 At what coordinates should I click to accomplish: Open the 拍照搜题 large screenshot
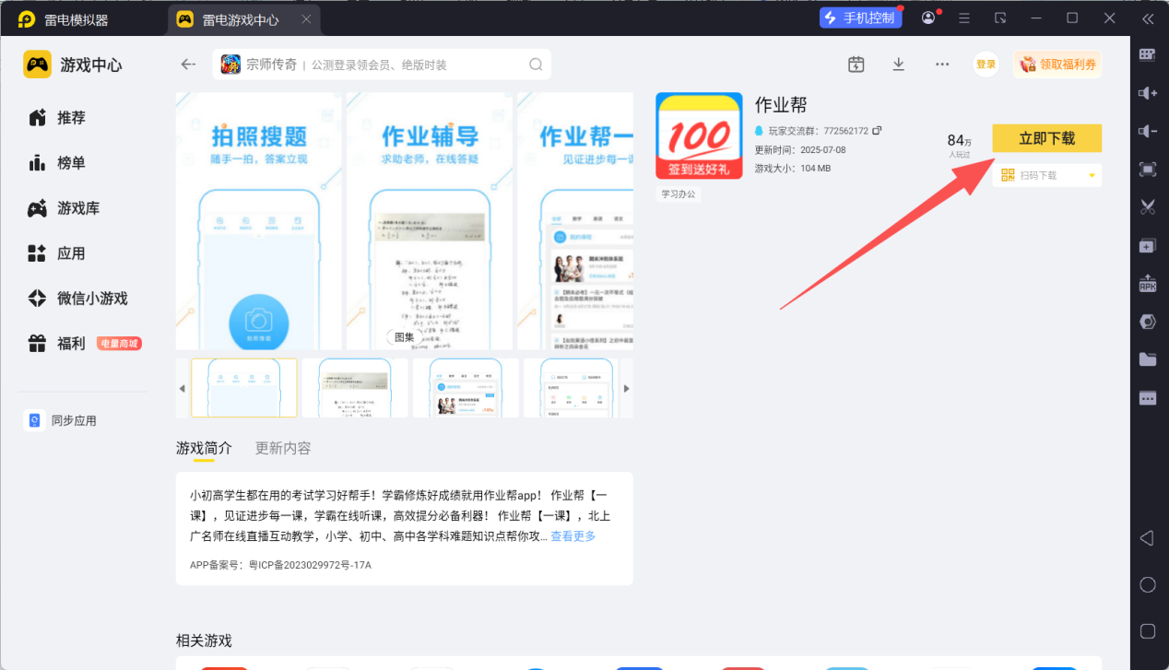coord(258,221)
